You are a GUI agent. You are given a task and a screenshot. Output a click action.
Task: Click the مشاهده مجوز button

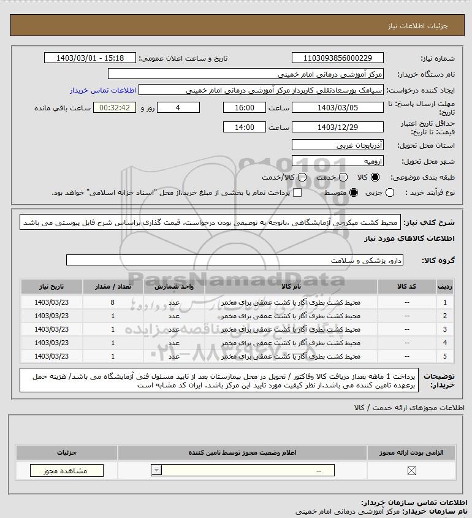point(67,471)
